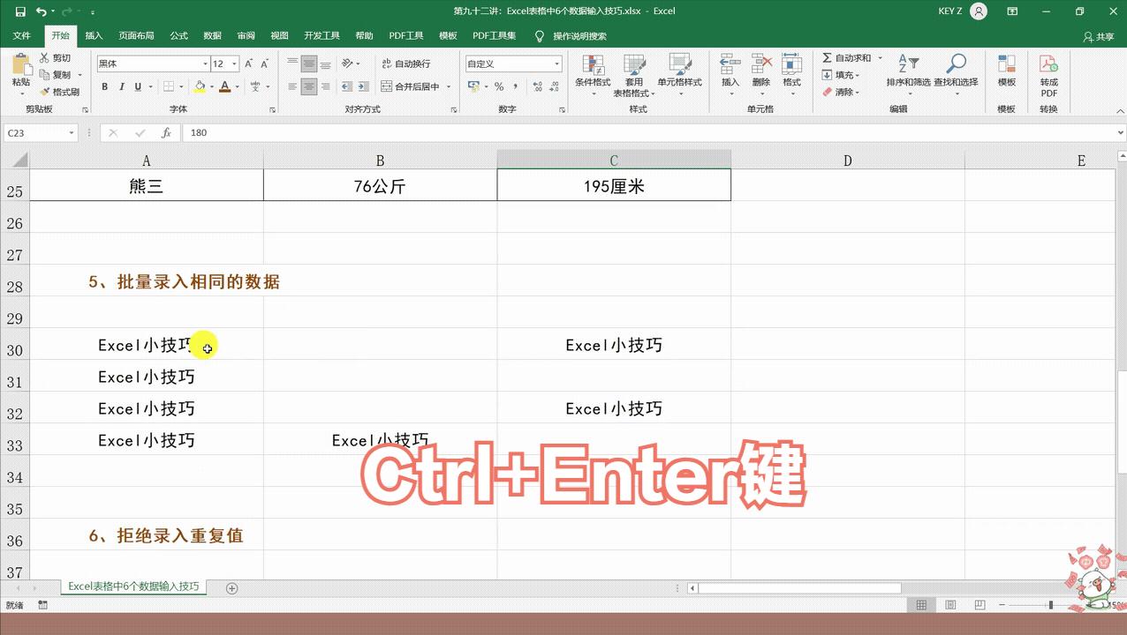Click the Comma Style icon
The height and width of the screenshot is (635, 1127).
(514, 86)
